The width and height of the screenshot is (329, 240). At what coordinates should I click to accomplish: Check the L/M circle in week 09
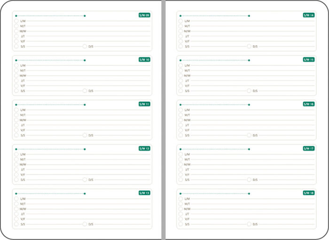pyautogui.click(x=16, y=21)
